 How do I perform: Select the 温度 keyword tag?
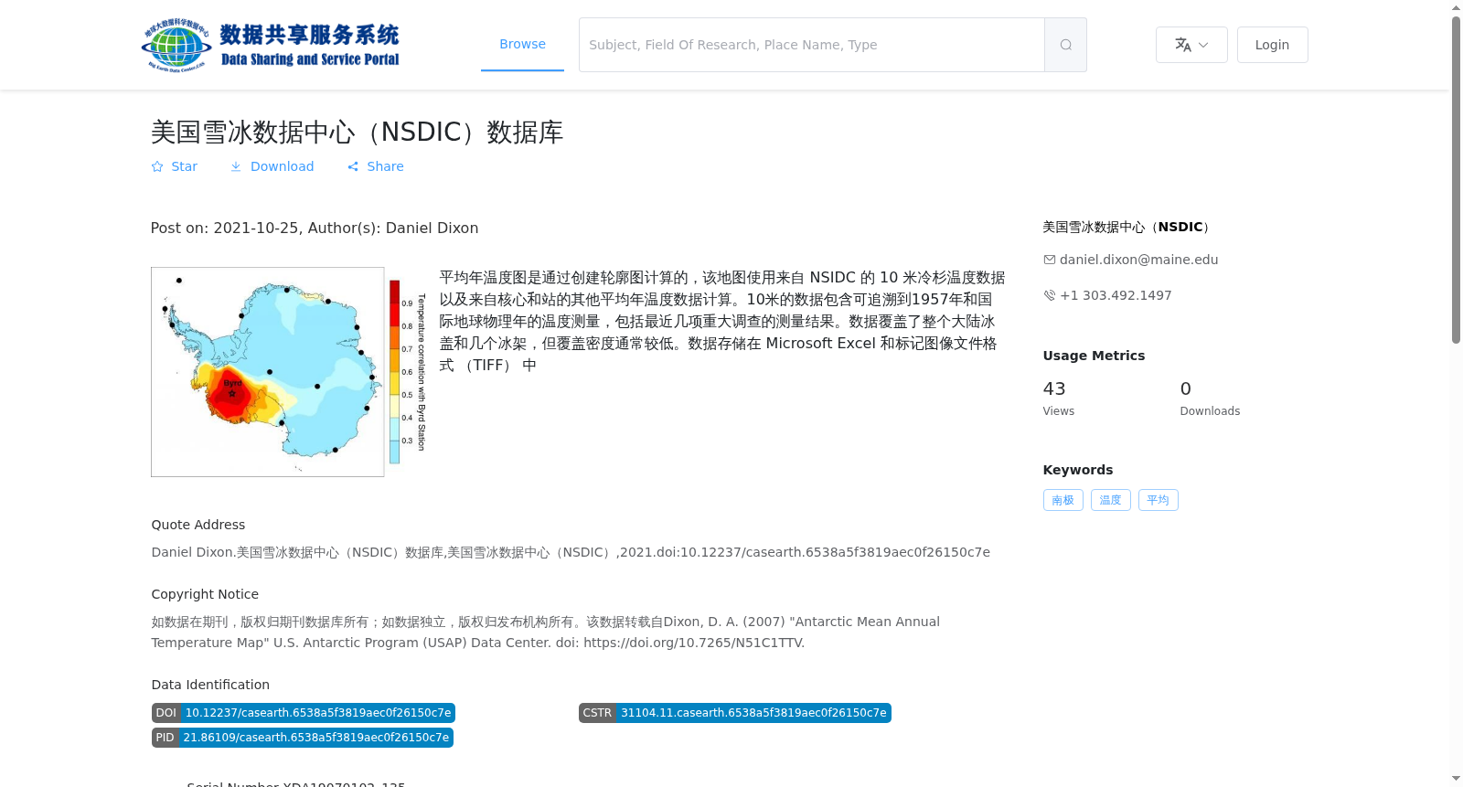1110,500
